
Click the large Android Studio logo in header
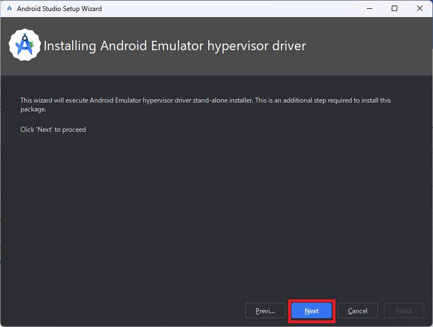[25, 45]
